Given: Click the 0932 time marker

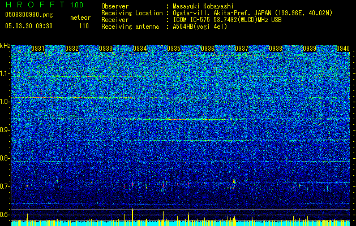Looking at the screenshot, I should click(72, 49).
